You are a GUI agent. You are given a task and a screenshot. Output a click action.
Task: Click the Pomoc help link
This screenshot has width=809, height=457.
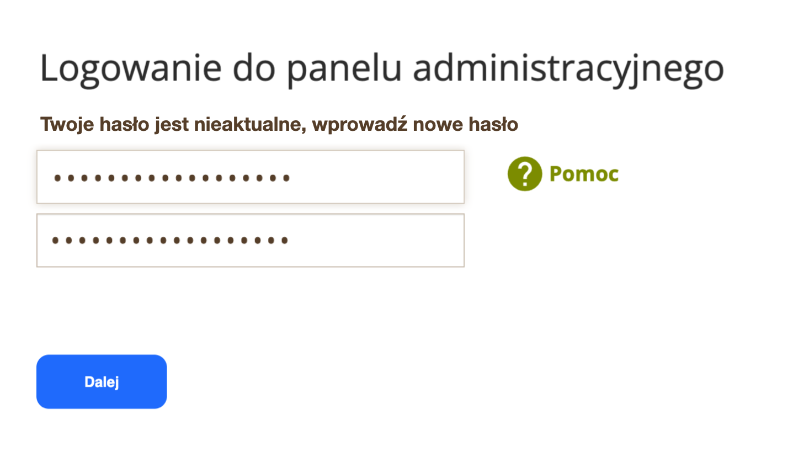click(x=583, y=174)
